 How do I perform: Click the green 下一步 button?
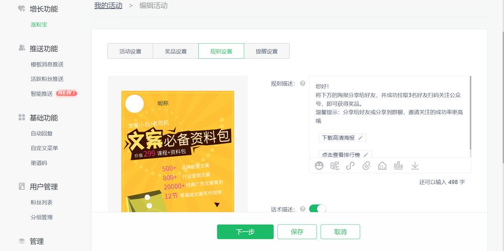coord(245,232)
